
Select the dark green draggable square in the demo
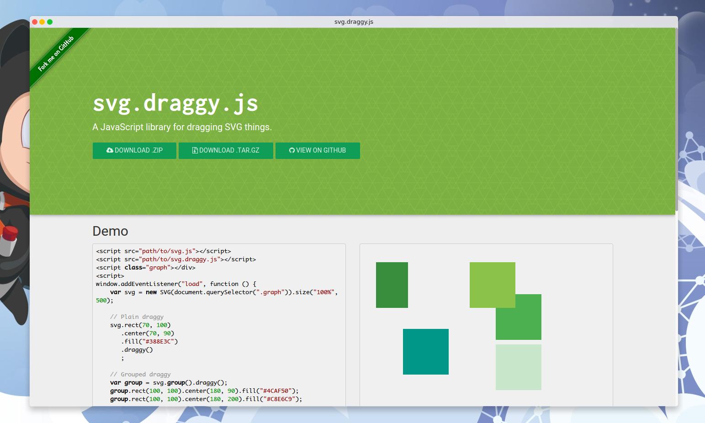pyautogui.click(x=392, y=284)
